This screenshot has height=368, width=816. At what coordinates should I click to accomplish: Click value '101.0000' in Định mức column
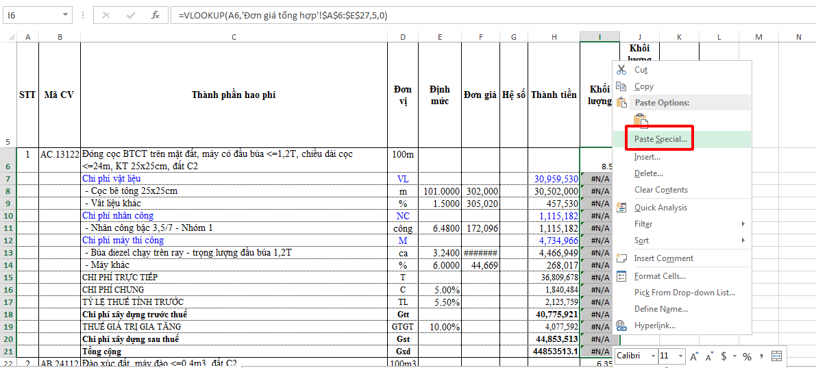[x=441, y=191]
